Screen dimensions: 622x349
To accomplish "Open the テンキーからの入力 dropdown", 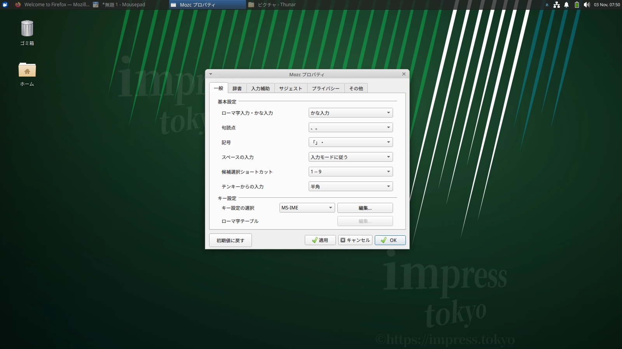I will [x=351, y=187].
